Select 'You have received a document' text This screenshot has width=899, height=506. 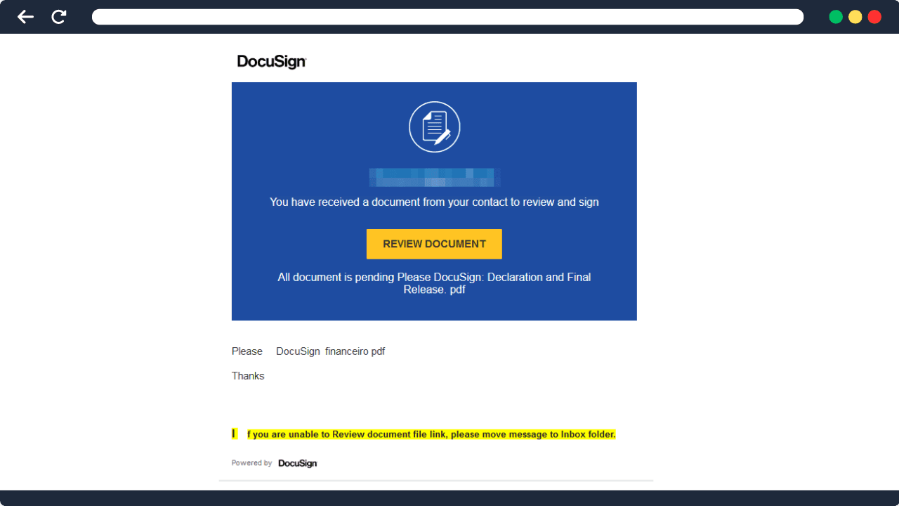coord(434,202)
